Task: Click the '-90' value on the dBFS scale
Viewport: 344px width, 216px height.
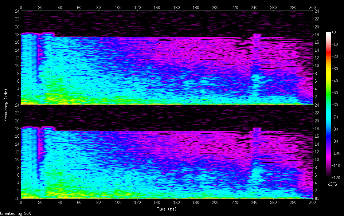Action: coord(335,141)
